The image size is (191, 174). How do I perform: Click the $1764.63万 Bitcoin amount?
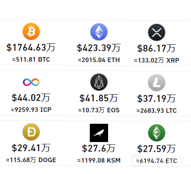[31, 47]
